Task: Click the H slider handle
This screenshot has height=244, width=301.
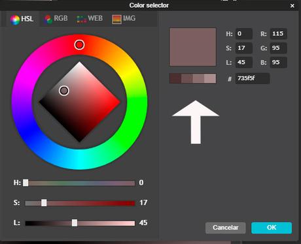Action: pos(26,183)
